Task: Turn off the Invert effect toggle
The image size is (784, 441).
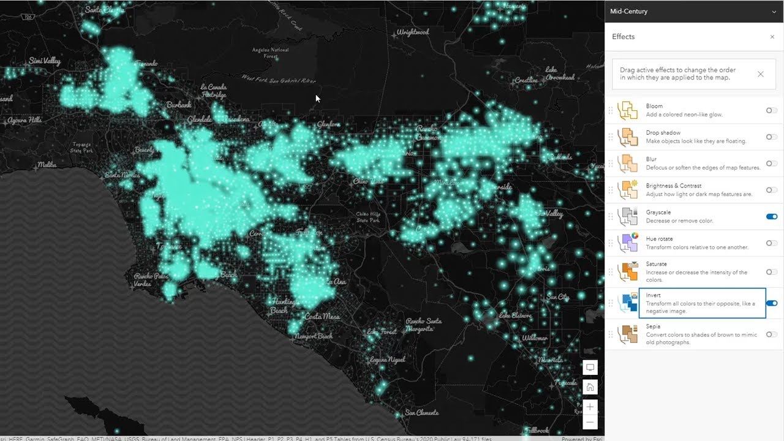Action: pyautogui.click(x=772, y=303)
